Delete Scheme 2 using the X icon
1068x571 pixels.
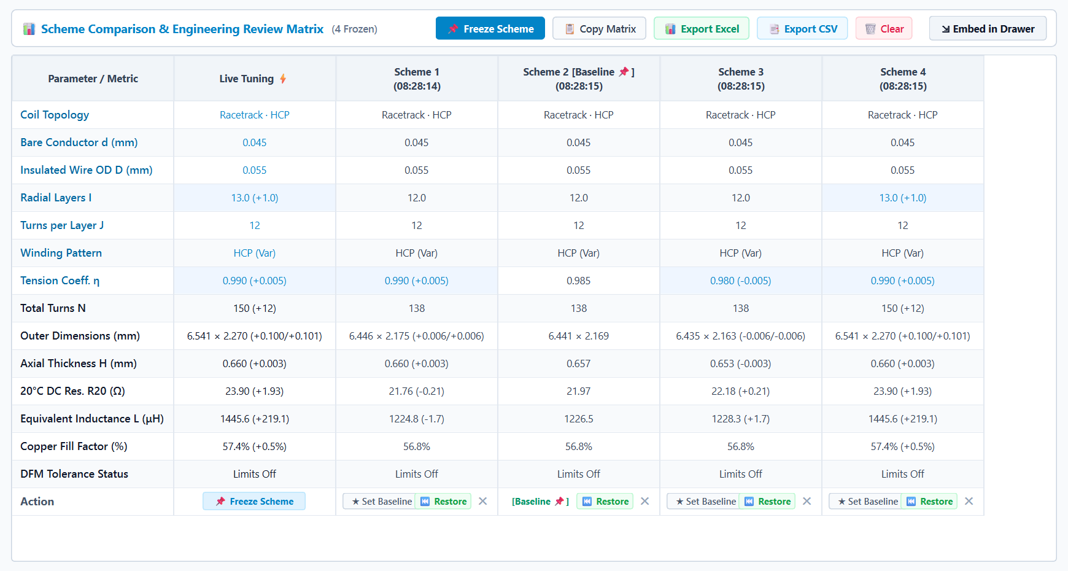coord(645,501)
